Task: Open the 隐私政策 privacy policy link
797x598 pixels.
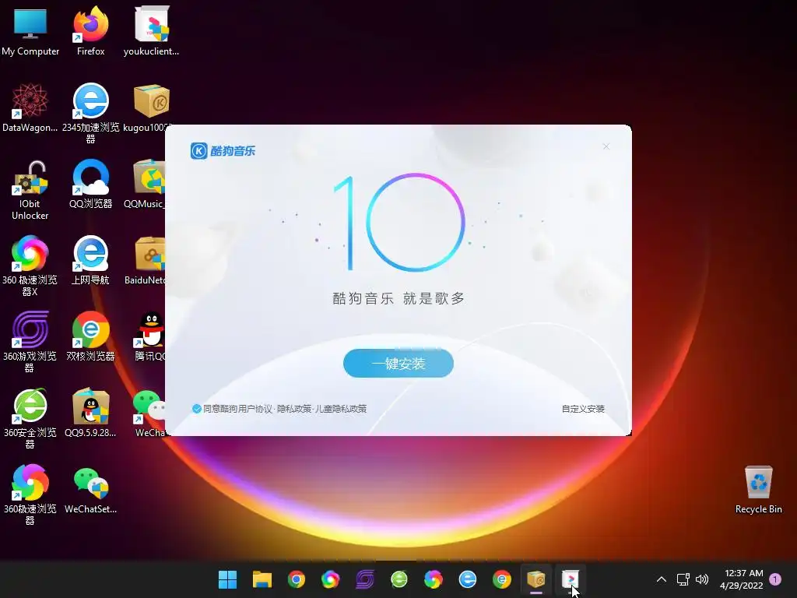Action: (293, 409)
